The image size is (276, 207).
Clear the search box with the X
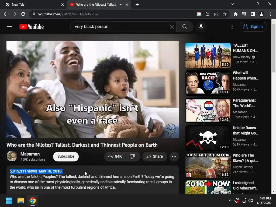(172, 27)
